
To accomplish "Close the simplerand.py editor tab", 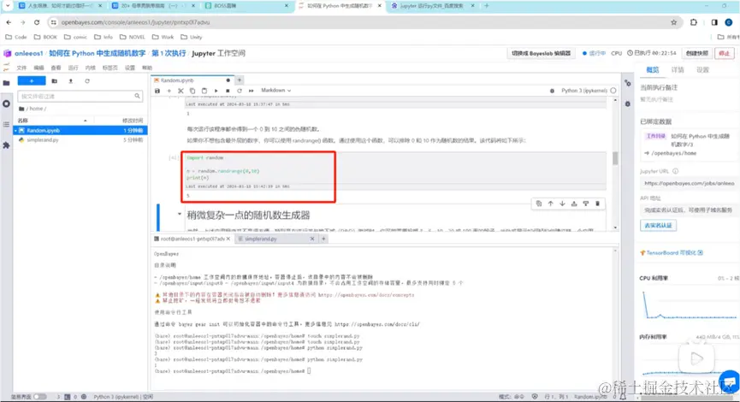I will coord(312,239).
